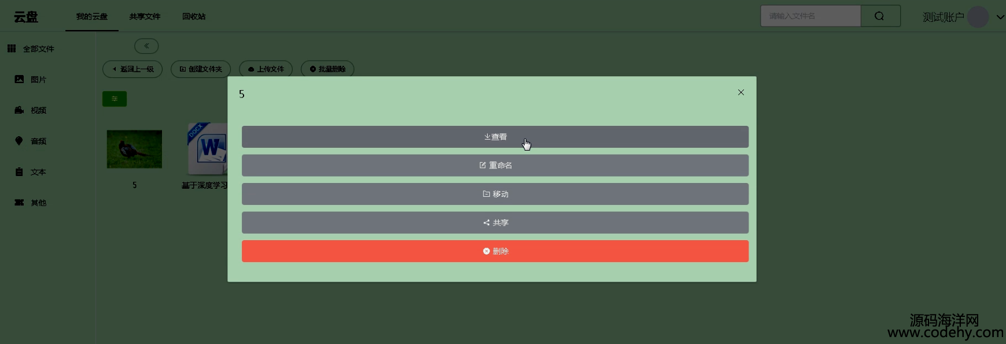Close the dialog with the X
1006x344 pixels.
point(741,92)
